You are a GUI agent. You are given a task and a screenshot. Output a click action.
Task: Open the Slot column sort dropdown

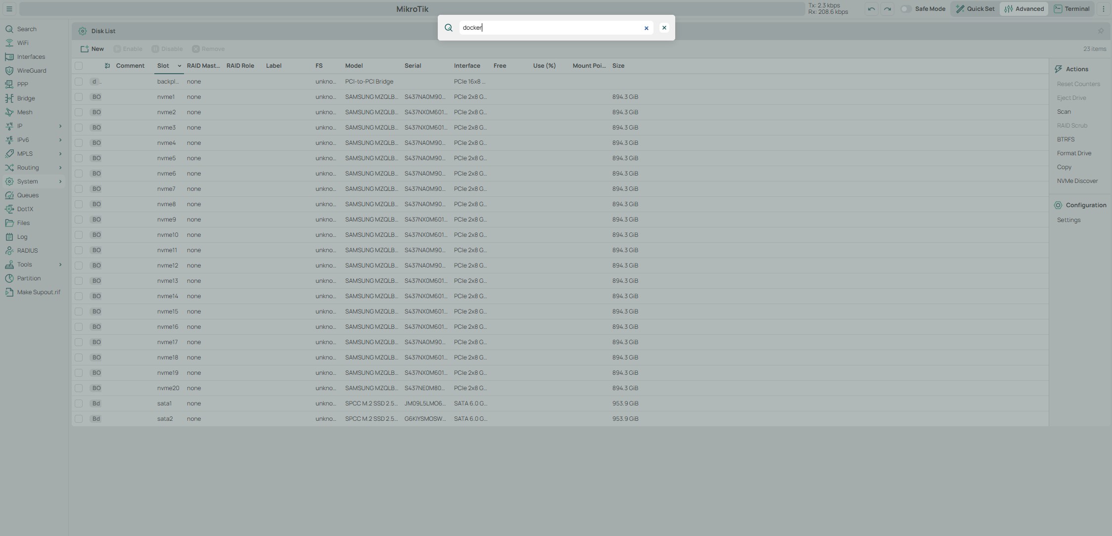179,66
